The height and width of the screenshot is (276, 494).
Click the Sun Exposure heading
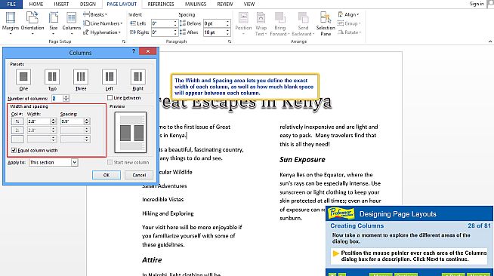pos(302,160)
